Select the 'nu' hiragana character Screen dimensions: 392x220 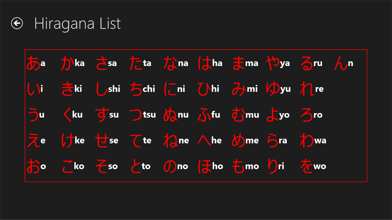tap(170, 115)
